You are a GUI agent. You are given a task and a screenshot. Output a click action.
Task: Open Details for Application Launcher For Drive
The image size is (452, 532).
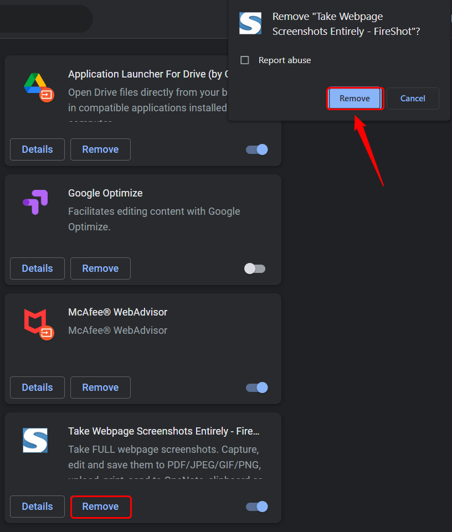(x=37, y=149)
